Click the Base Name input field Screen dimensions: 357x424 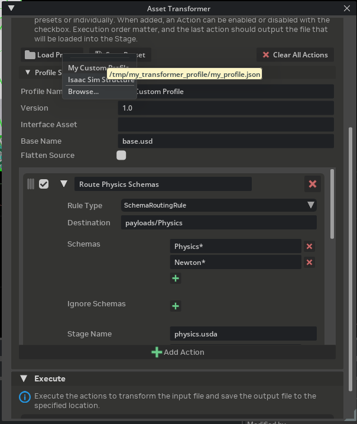pos(226,141)
